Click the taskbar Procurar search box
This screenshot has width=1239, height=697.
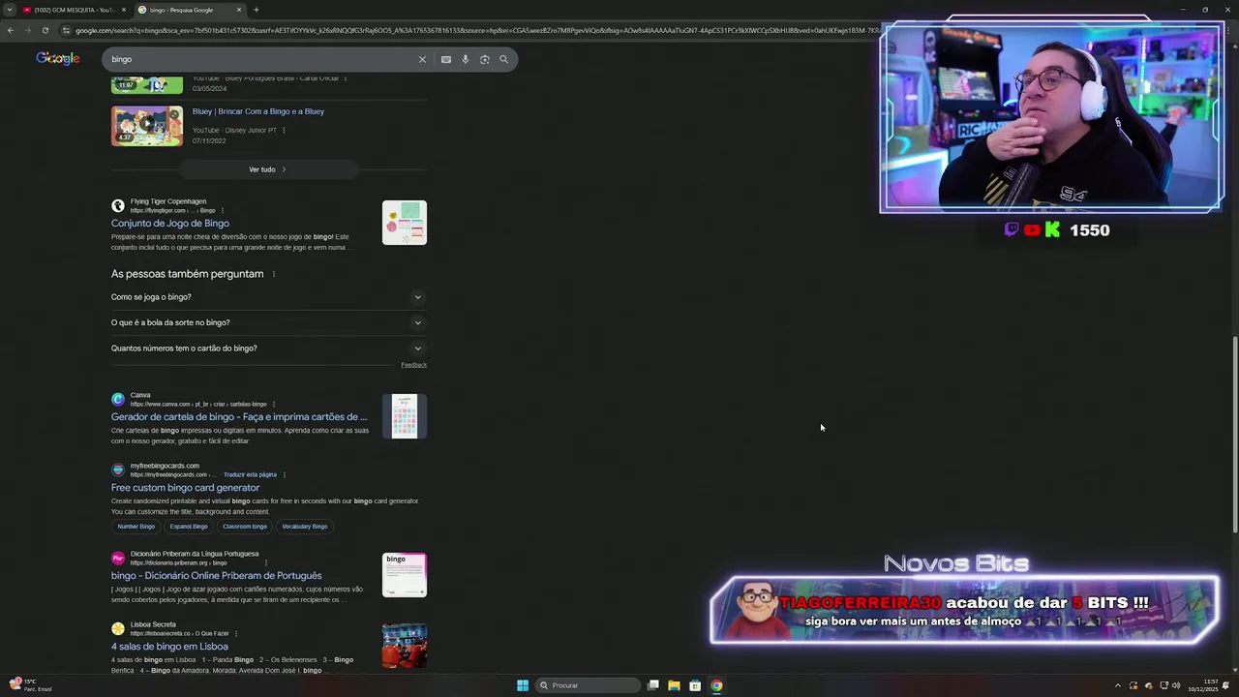pyautogui.click(x=589, y=685)
